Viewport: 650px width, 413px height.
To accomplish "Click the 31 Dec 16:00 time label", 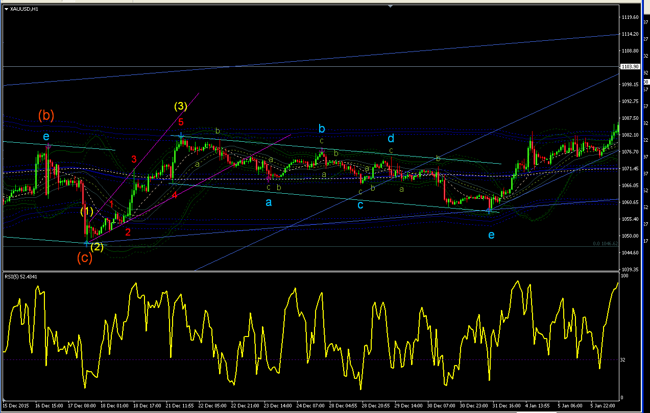I will tap(508, 406).
